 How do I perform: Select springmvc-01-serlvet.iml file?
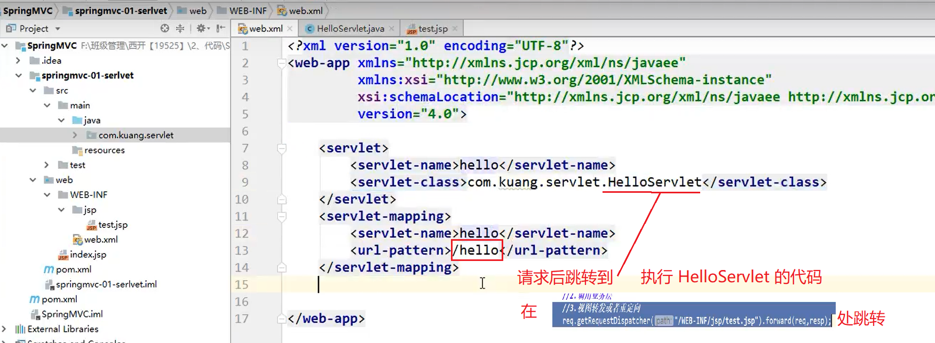tap(106, 284)
